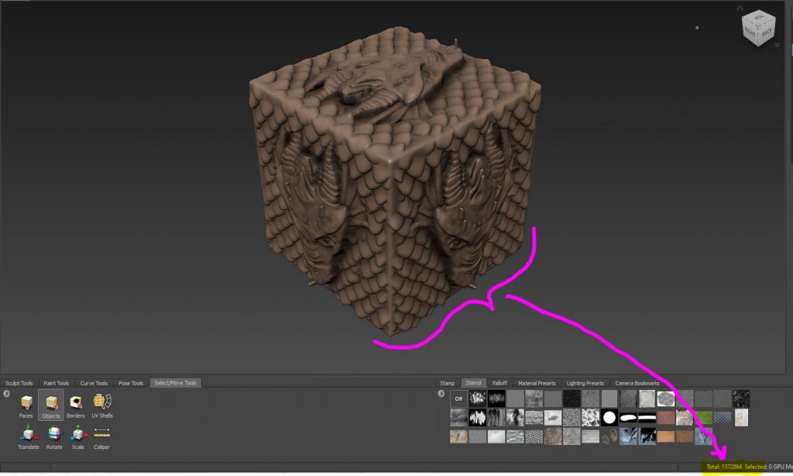Click the FRONT face of the ViewCube
793x476 pixels.
tap(750, 31)
